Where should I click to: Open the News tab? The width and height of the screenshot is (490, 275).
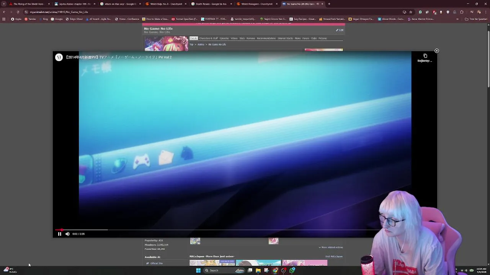click(297, 38)
